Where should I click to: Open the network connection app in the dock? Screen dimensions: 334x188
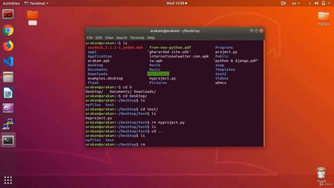[8, 124]
